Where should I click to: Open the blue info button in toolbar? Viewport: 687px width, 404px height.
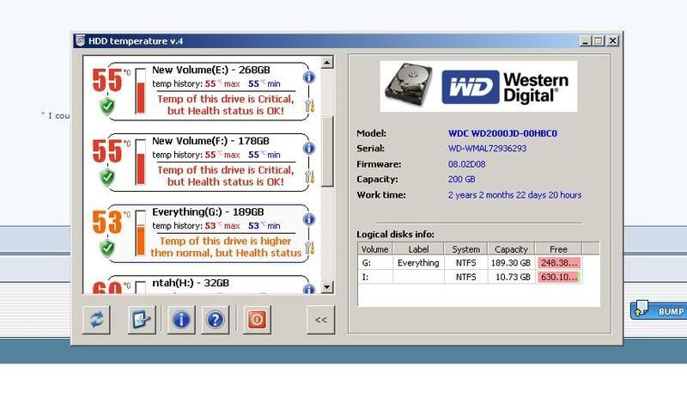pos(181,320)
